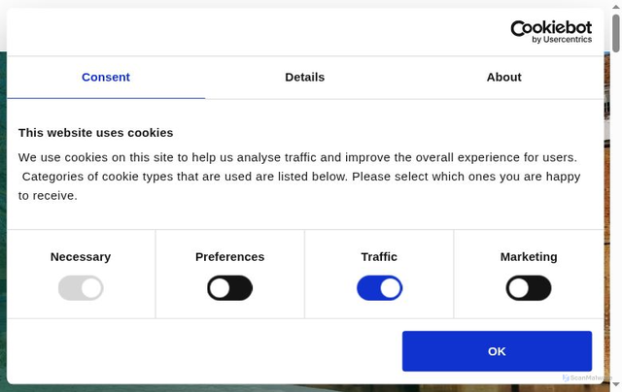Click the ScanMalware watermark text

(x=590, y=377)
